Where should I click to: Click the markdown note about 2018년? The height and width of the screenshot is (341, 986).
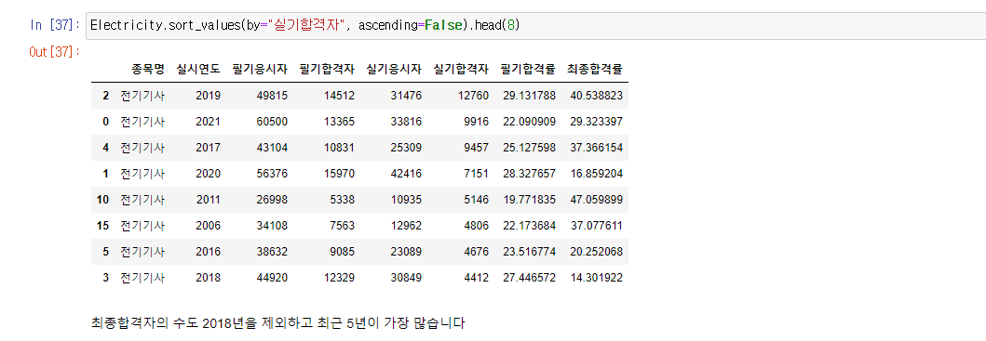pos(278,324)
